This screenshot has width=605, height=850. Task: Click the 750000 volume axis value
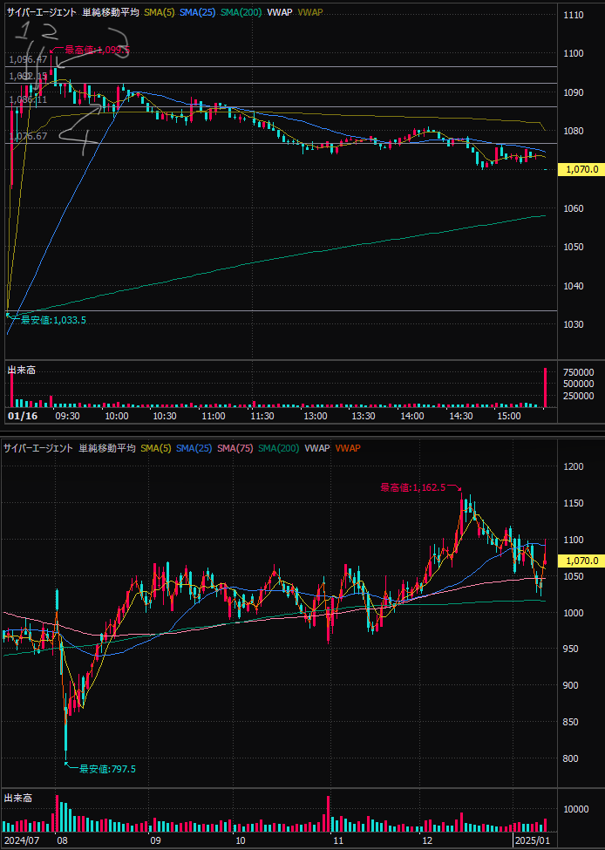click(x=579, y=372)
